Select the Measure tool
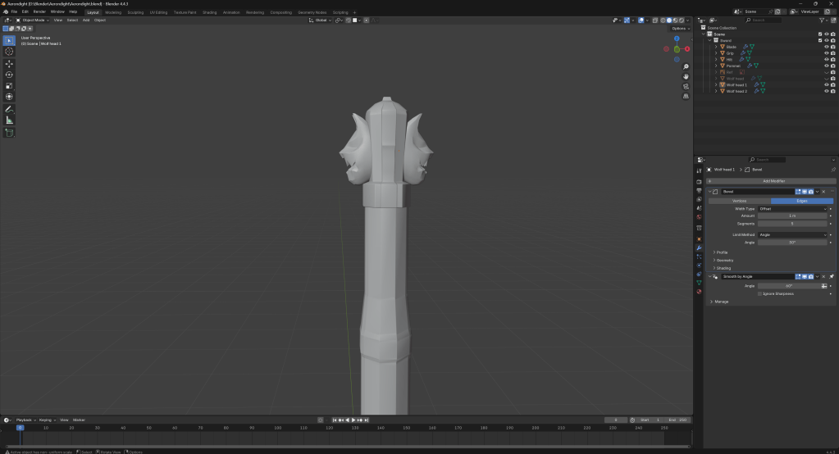This screenshot has width=839, height=454. click(9, 120)
